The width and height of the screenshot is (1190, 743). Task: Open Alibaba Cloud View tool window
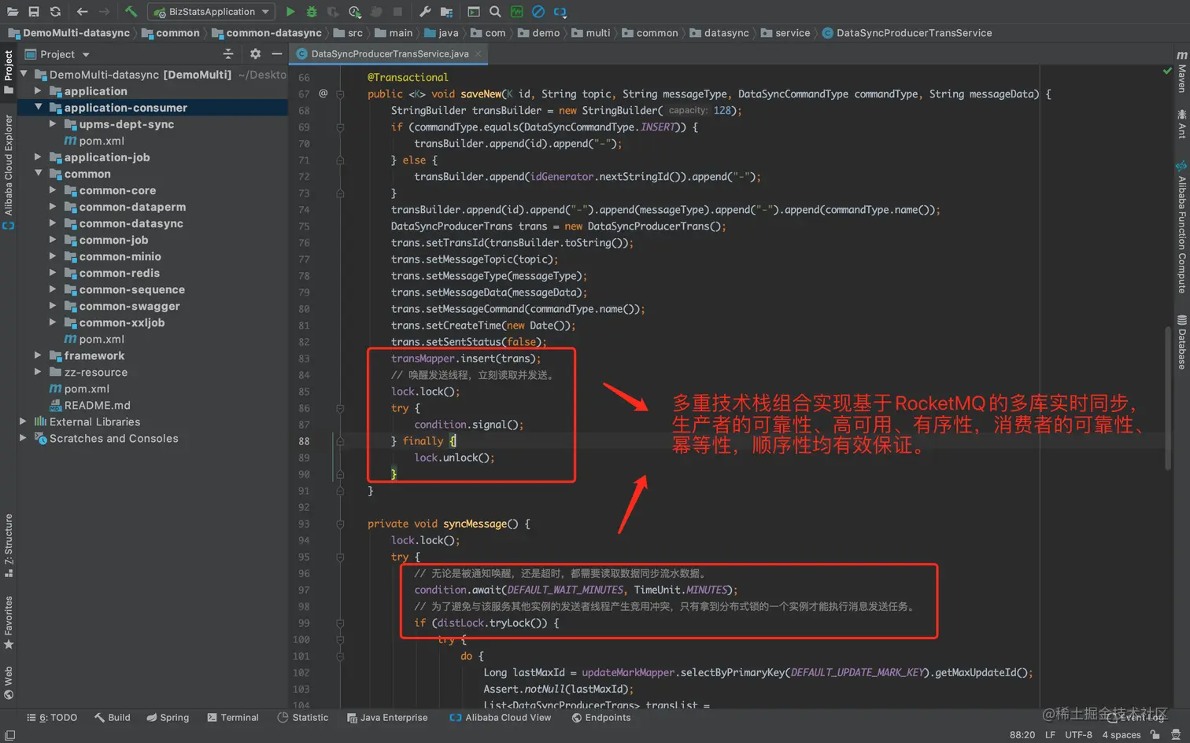coord(501,717)
